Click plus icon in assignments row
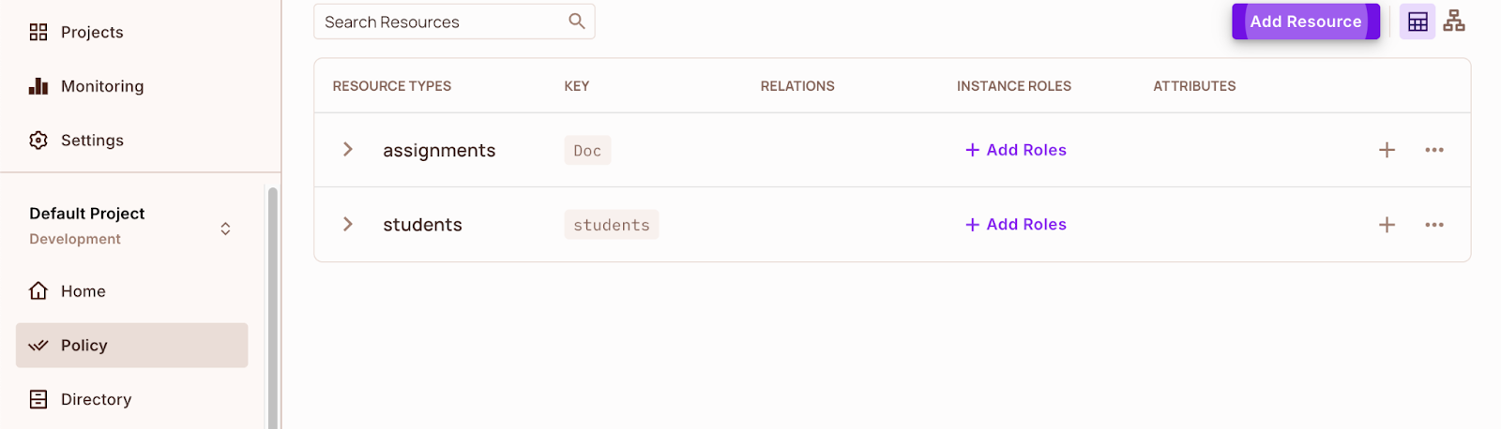The image size is (1501, 429). 1387,150
